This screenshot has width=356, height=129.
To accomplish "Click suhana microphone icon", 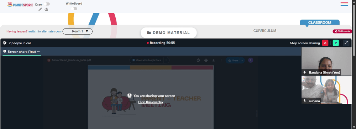I will (305, 101).
